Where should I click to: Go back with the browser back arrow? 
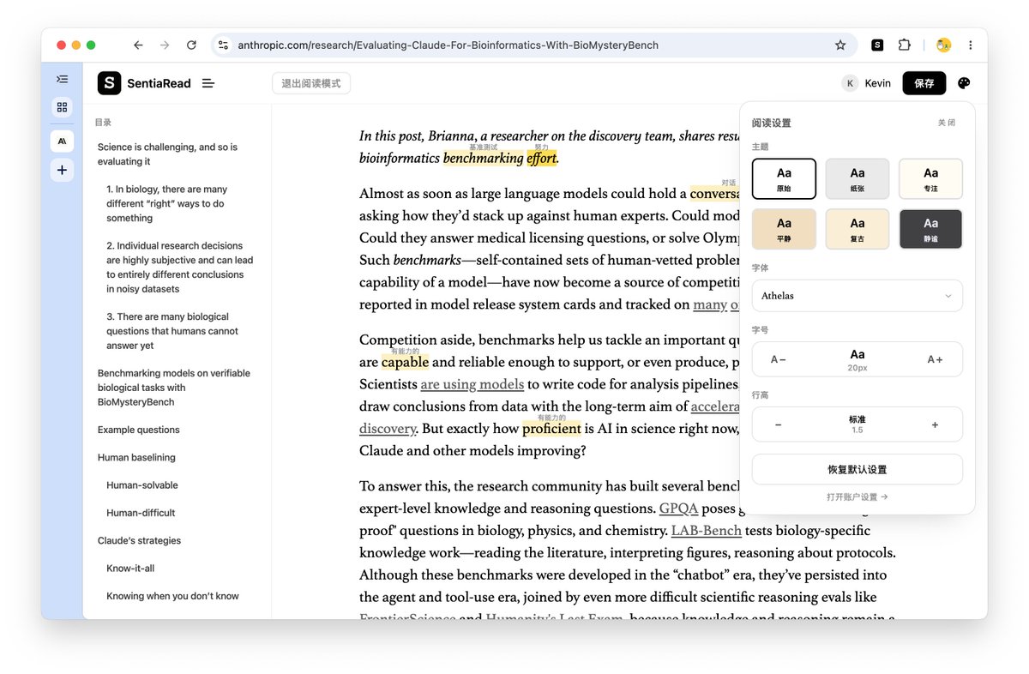click(x=138, y=45)
